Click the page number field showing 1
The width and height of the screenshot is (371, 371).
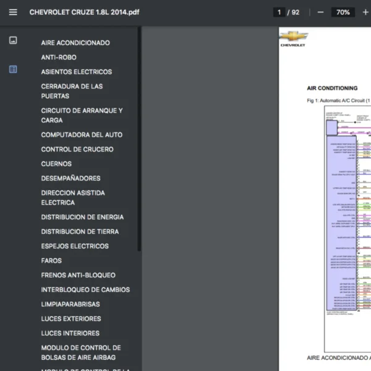[280, 12]
